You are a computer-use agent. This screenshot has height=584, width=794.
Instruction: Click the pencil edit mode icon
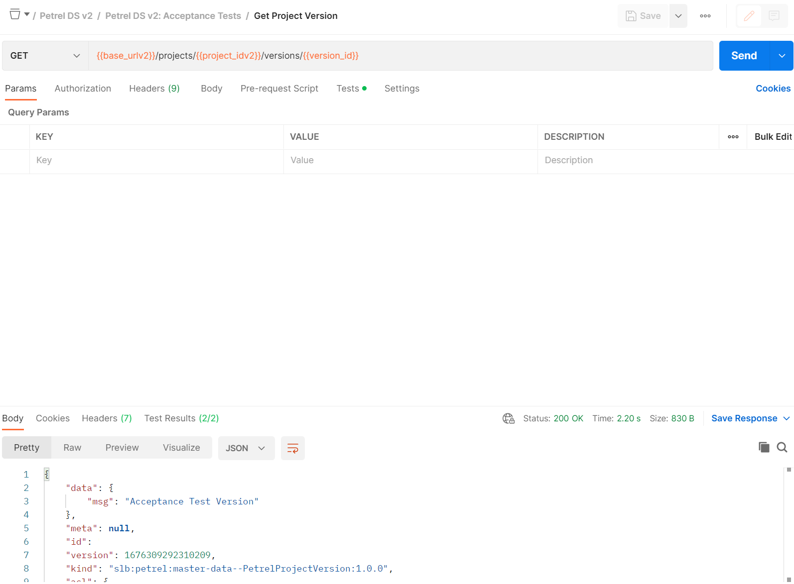point(749,16)
